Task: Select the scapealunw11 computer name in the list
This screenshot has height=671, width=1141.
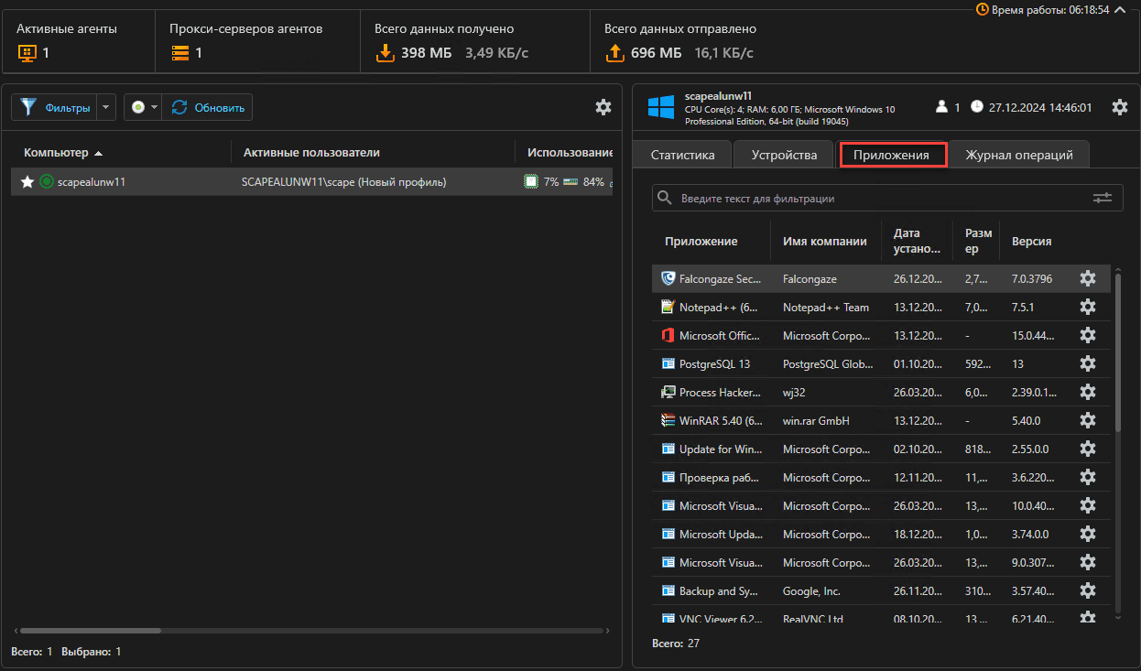Action: 91,182
